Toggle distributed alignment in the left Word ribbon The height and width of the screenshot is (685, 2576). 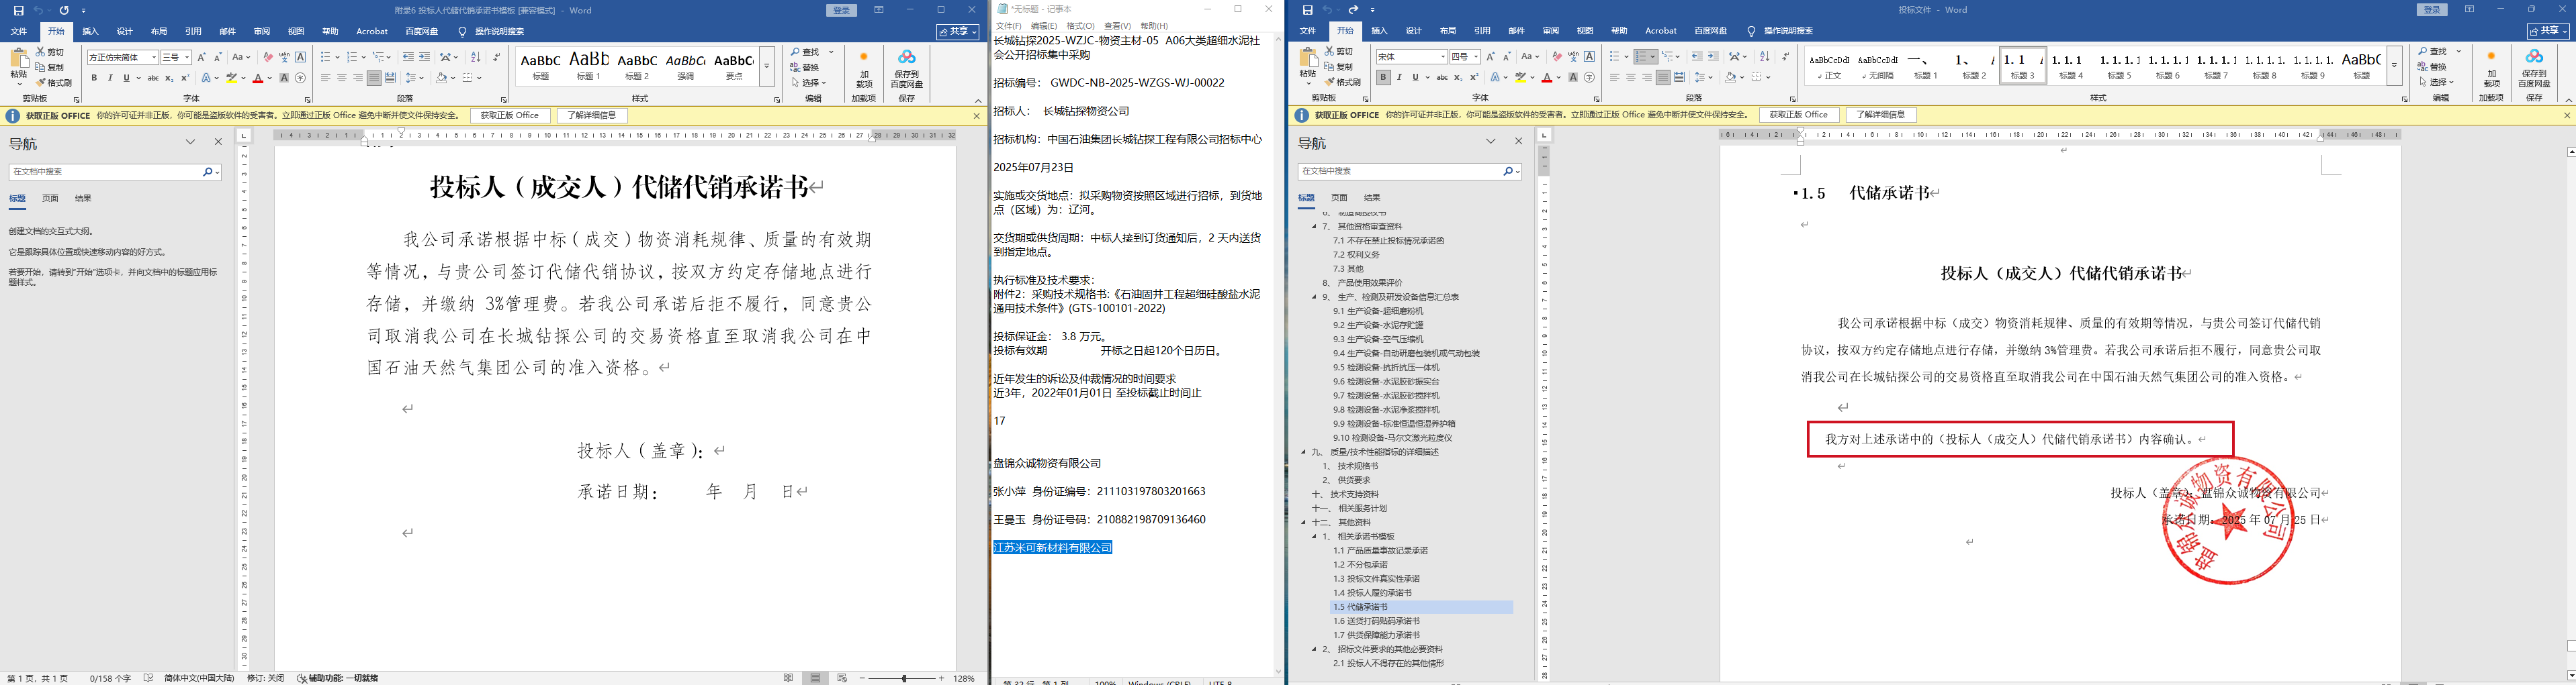click(x=390, y=78)
